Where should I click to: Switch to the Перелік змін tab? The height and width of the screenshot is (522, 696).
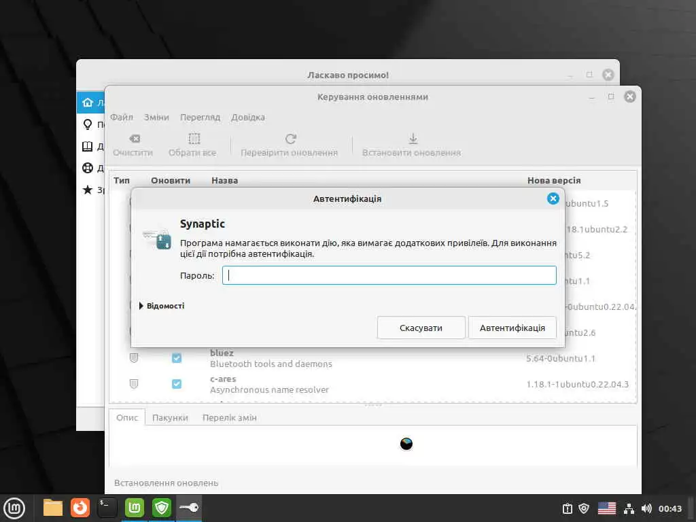pos(229,418)
